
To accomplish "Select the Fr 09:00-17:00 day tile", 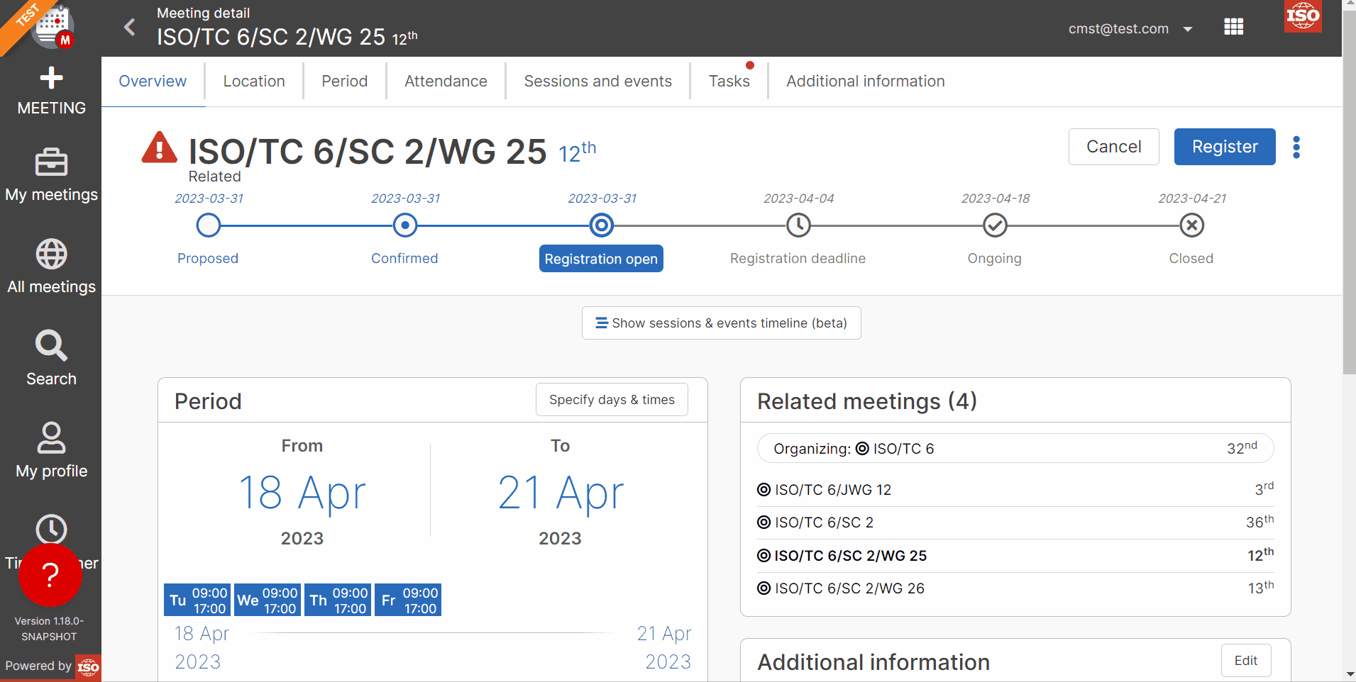I will [408, 600].
